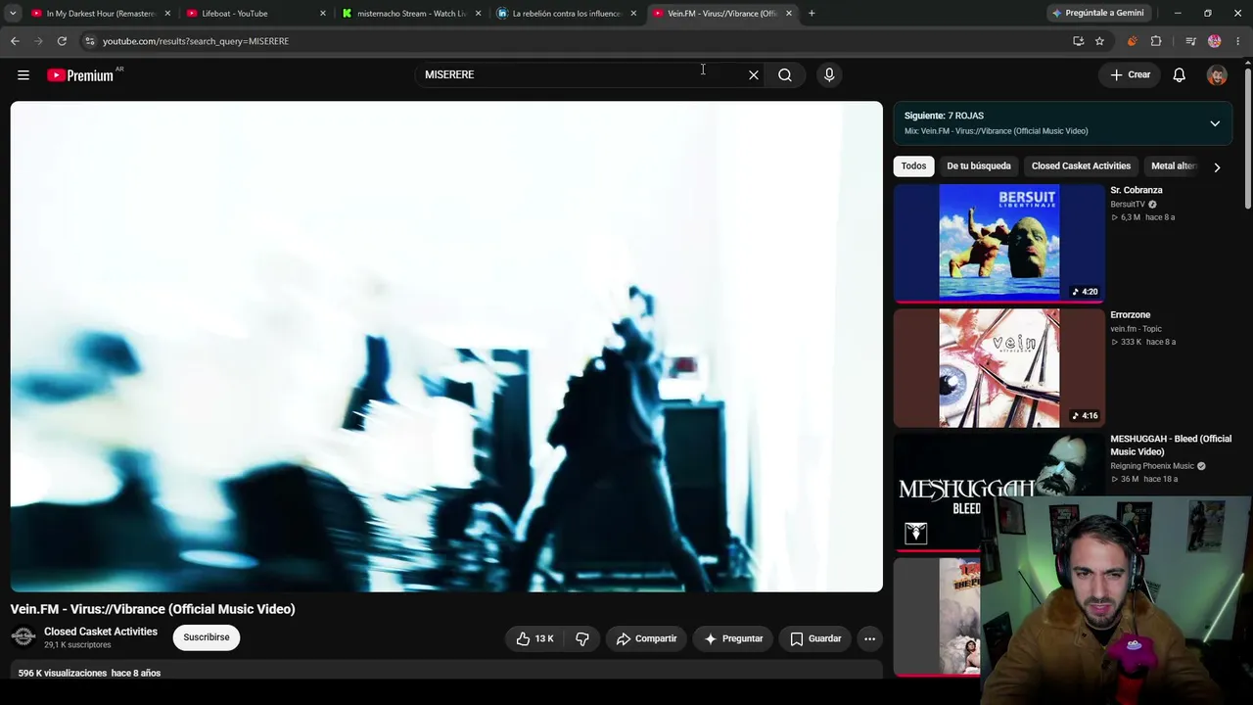Like the video with 13 K likes

[x=535, y=638]
